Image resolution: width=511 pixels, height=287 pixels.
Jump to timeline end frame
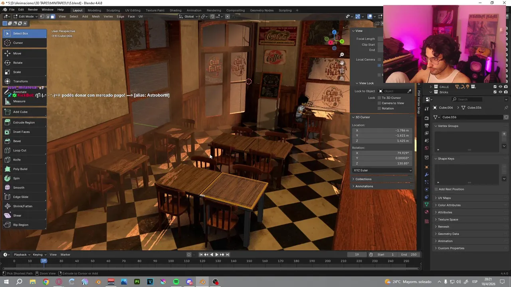228,255
